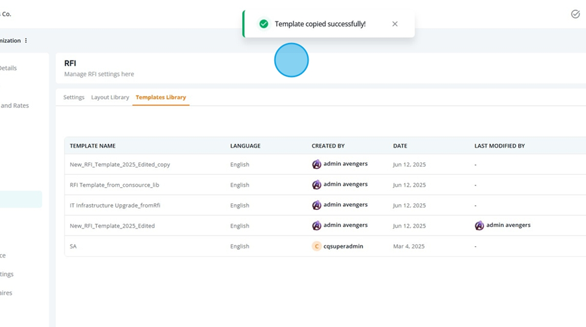
Task: Sort by LAST MODIFIED BY column header
Action: tap(499, 146)
